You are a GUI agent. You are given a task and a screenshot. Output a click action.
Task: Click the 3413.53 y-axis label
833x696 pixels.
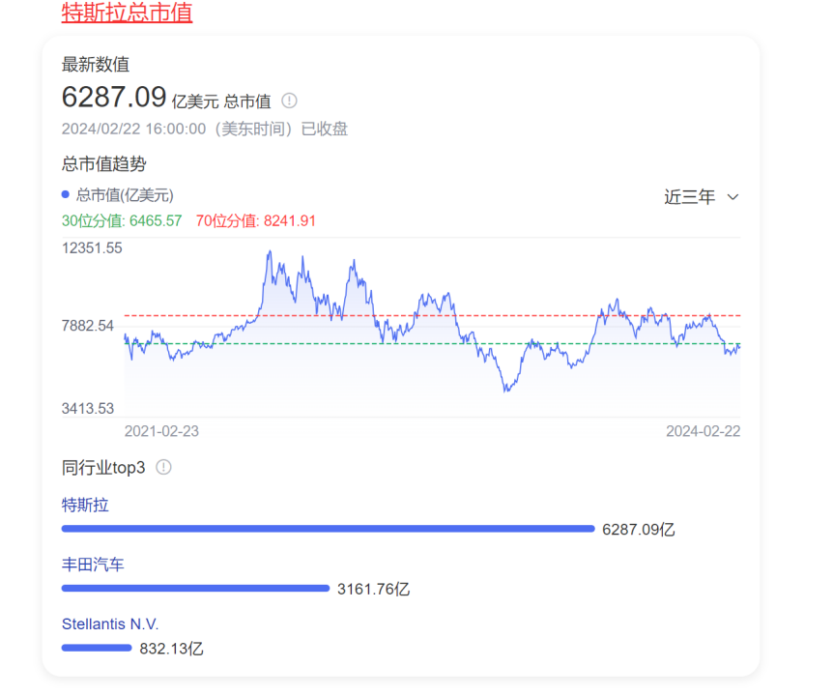pyautogui.click(x=88, y=409)
